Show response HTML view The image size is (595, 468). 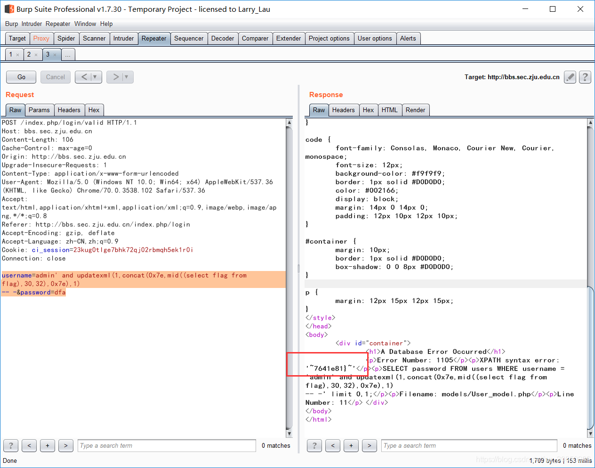point(390,110)
